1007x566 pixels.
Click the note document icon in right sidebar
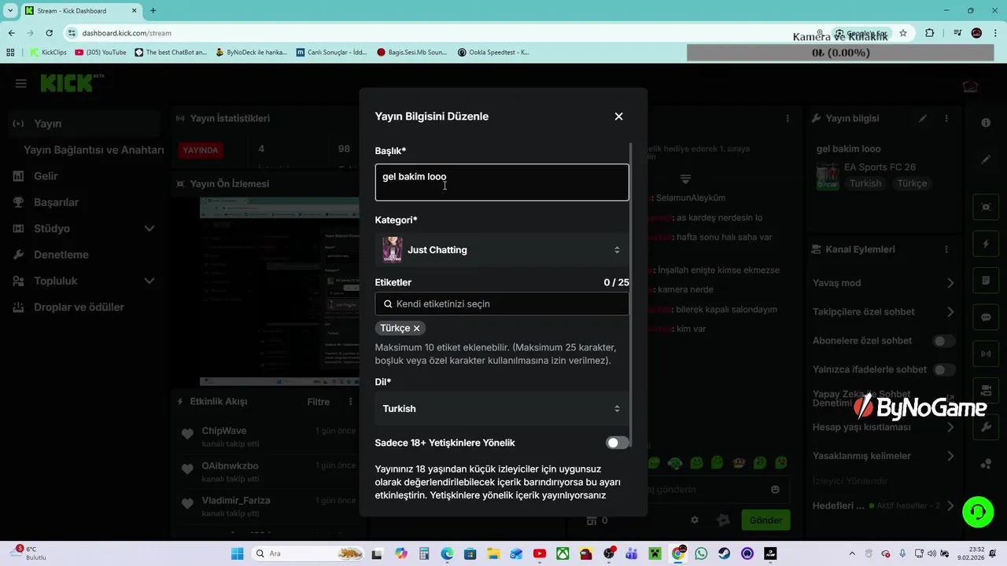[x=986, y=281]
